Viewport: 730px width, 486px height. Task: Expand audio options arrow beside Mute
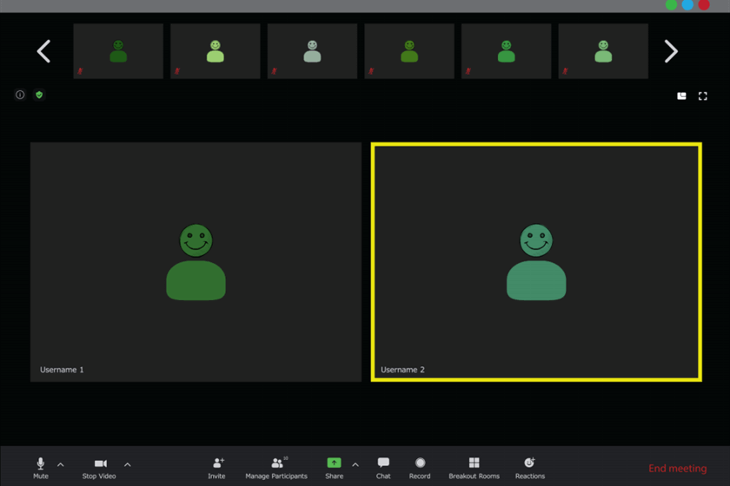click(61, 465)
